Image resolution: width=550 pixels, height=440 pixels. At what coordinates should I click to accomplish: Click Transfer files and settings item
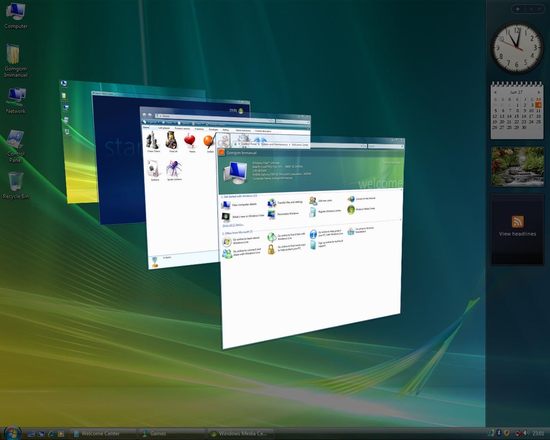285,202
